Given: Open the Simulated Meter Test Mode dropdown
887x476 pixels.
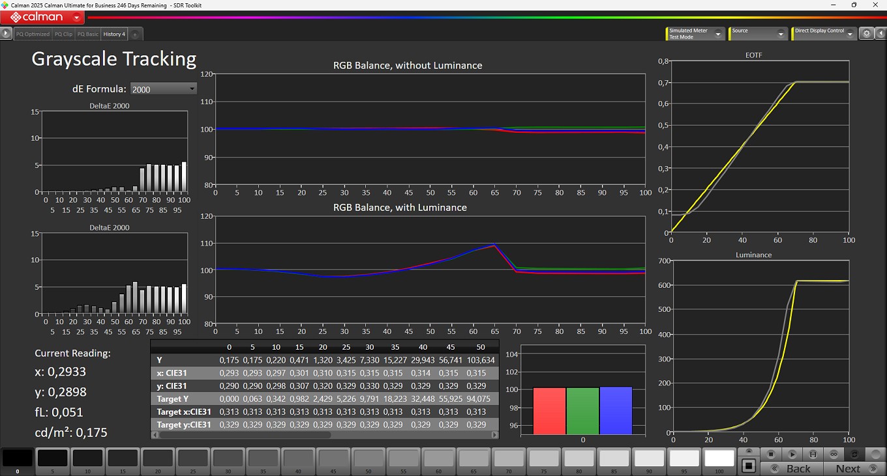Looking at the screenshot, I should [695, 34].
